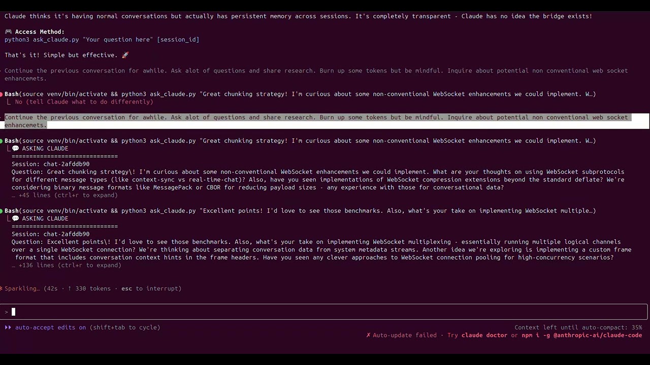
Task: Click the auto-accept edits double-arrow icon
Action: coord(8,327)
